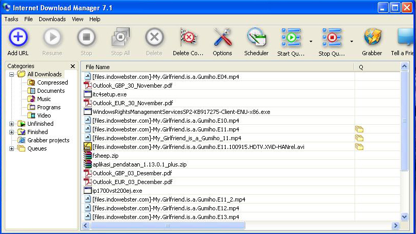
Task: Close the Categories panel
Action: 73,66
